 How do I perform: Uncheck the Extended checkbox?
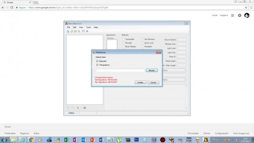pyautogui.click(x=97, y=61)
